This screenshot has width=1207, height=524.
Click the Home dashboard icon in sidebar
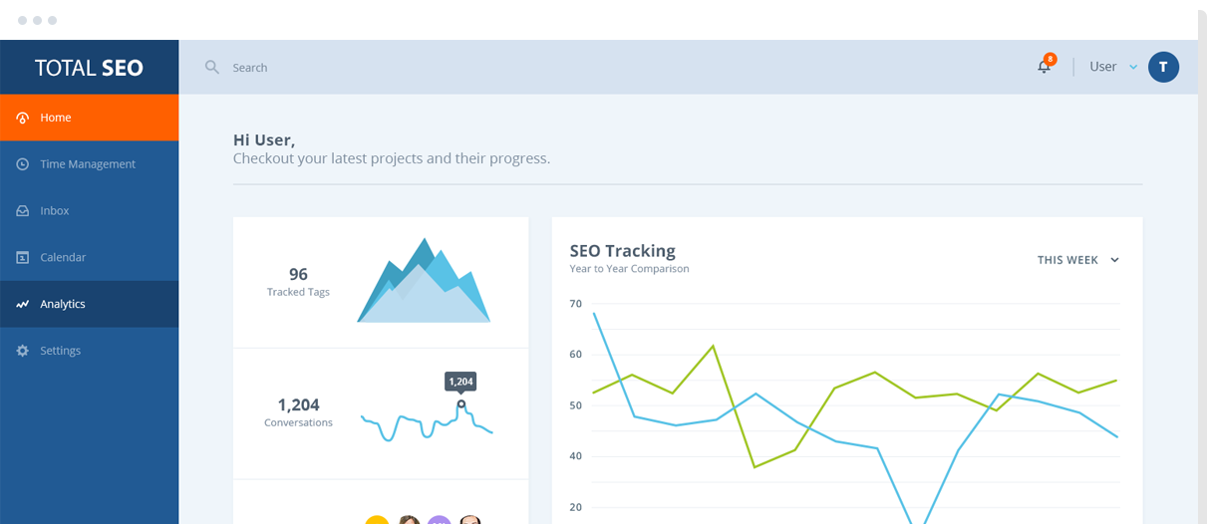point(23,118)
